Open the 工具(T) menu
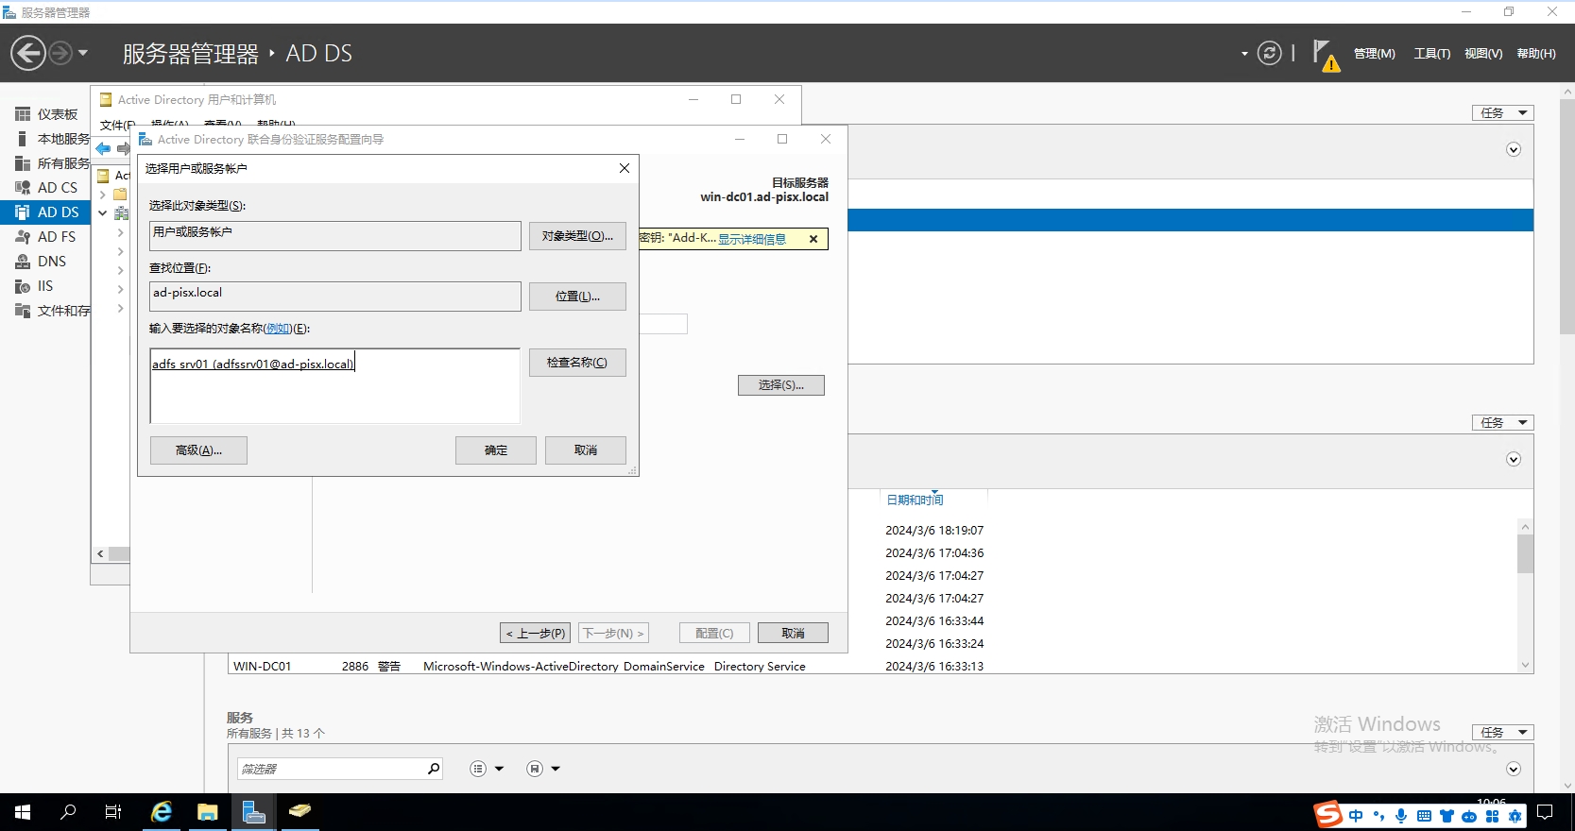 coord(1431,54)
